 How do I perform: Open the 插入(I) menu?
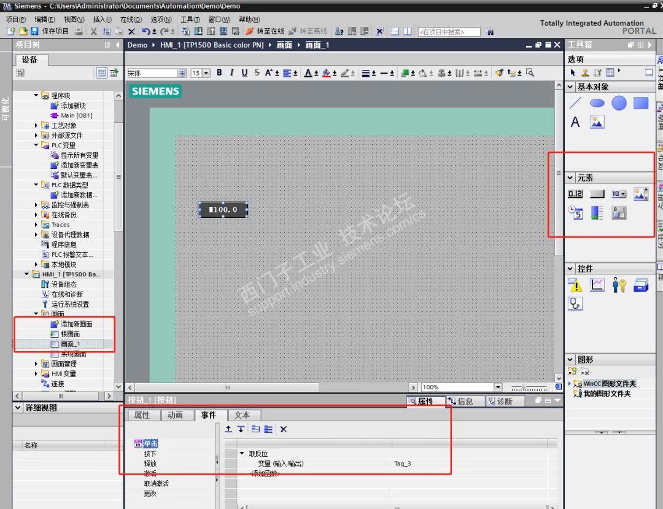103,20
